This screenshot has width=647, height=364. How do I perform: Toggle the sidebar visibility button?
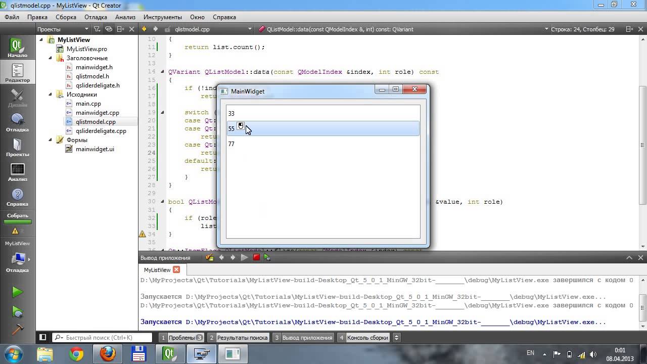pyautogui.click(x=42, y=337)
